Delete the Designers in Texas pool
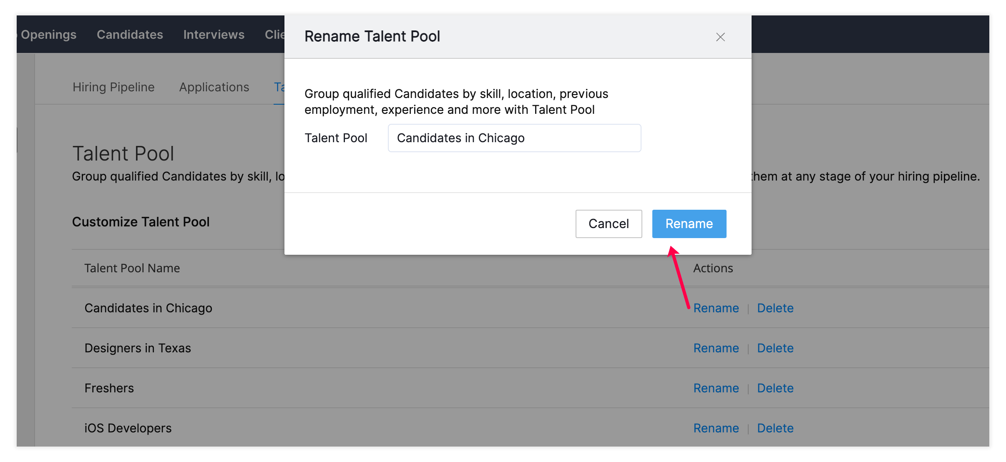 [775, 348]
